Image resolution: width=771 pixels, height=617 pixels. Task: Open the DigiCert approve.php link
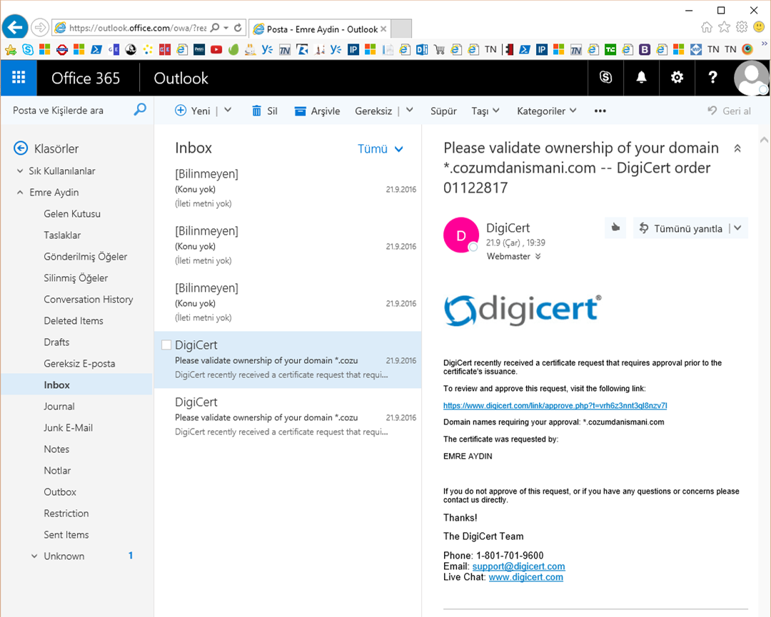pos(555,405)
